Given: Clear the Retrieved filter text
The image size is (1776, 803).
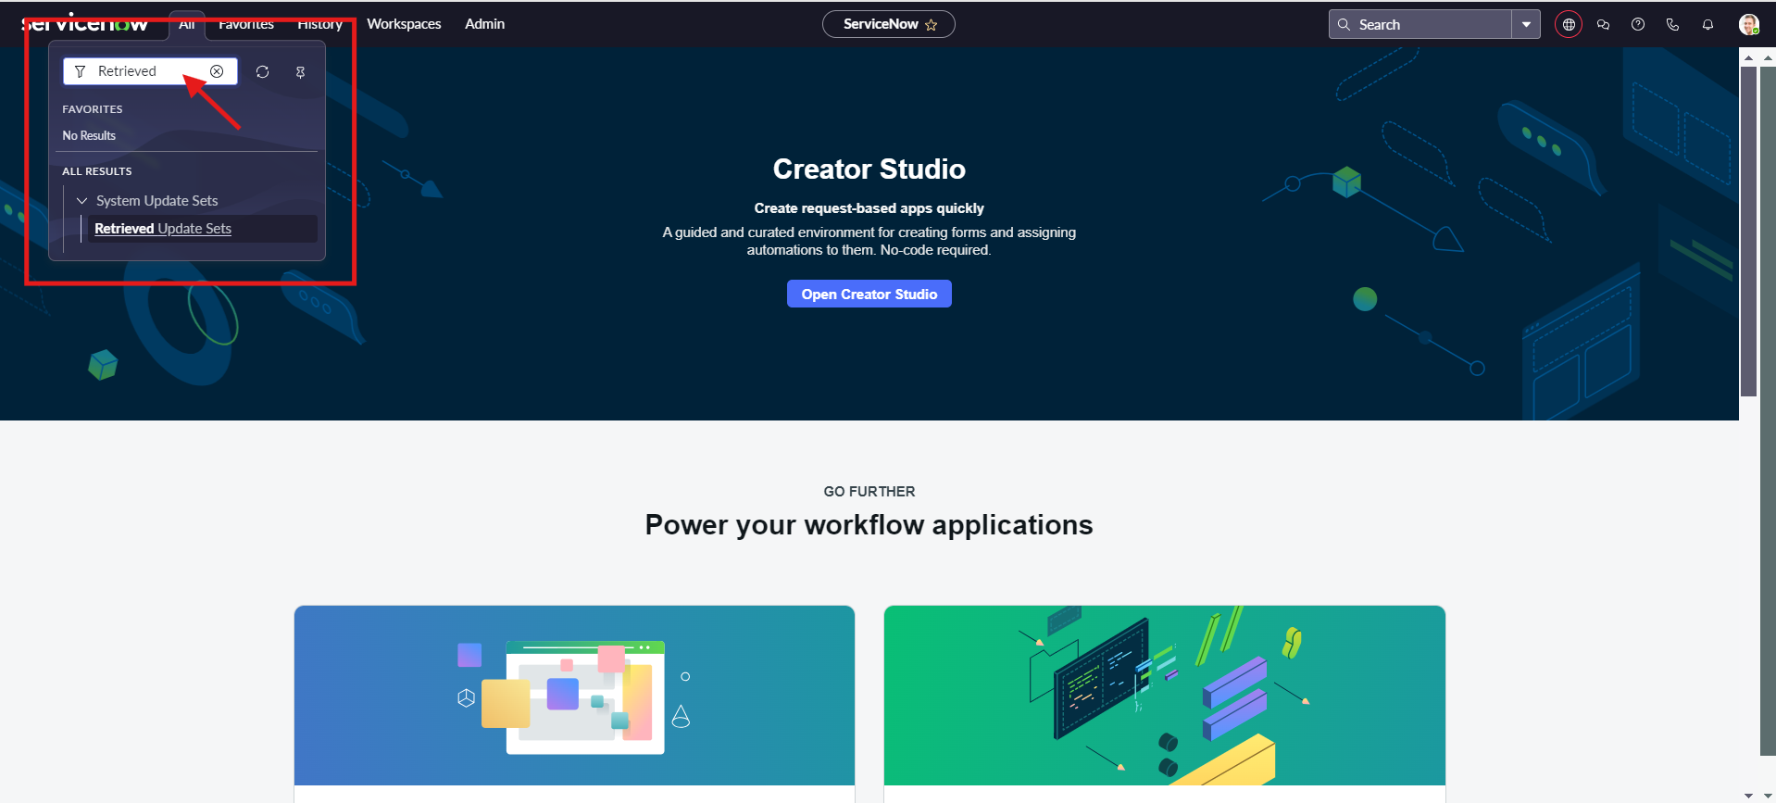Looking at the screenshot, I should (x=217, y=71).
